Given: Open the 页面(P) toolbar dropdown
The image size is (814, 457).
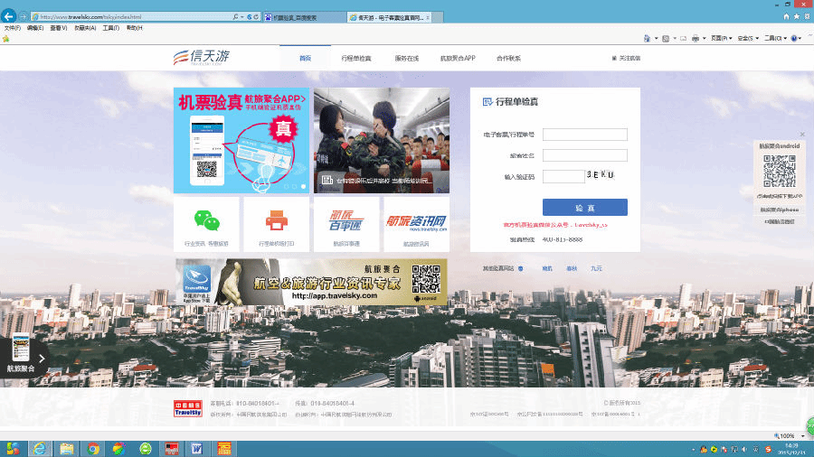Looking at the screenshot, I should pyautogui.click(x=720, y=38).
